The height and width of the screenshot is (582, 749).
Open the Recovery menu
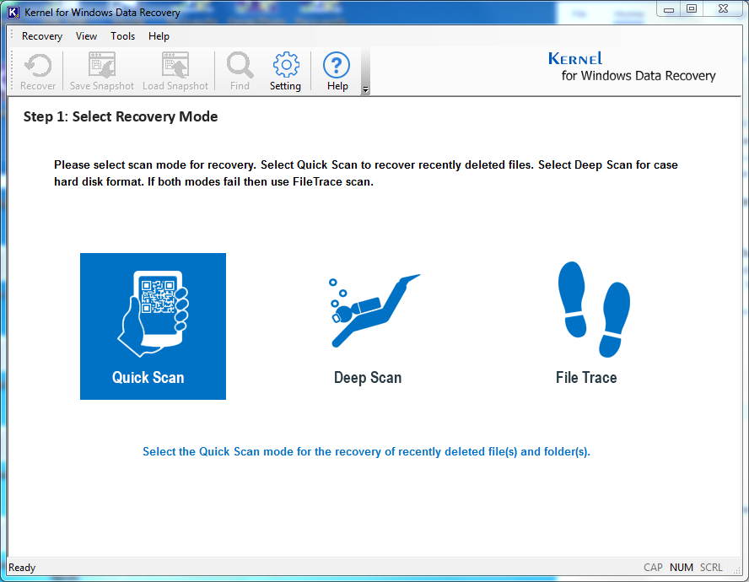tap(42, 36)
